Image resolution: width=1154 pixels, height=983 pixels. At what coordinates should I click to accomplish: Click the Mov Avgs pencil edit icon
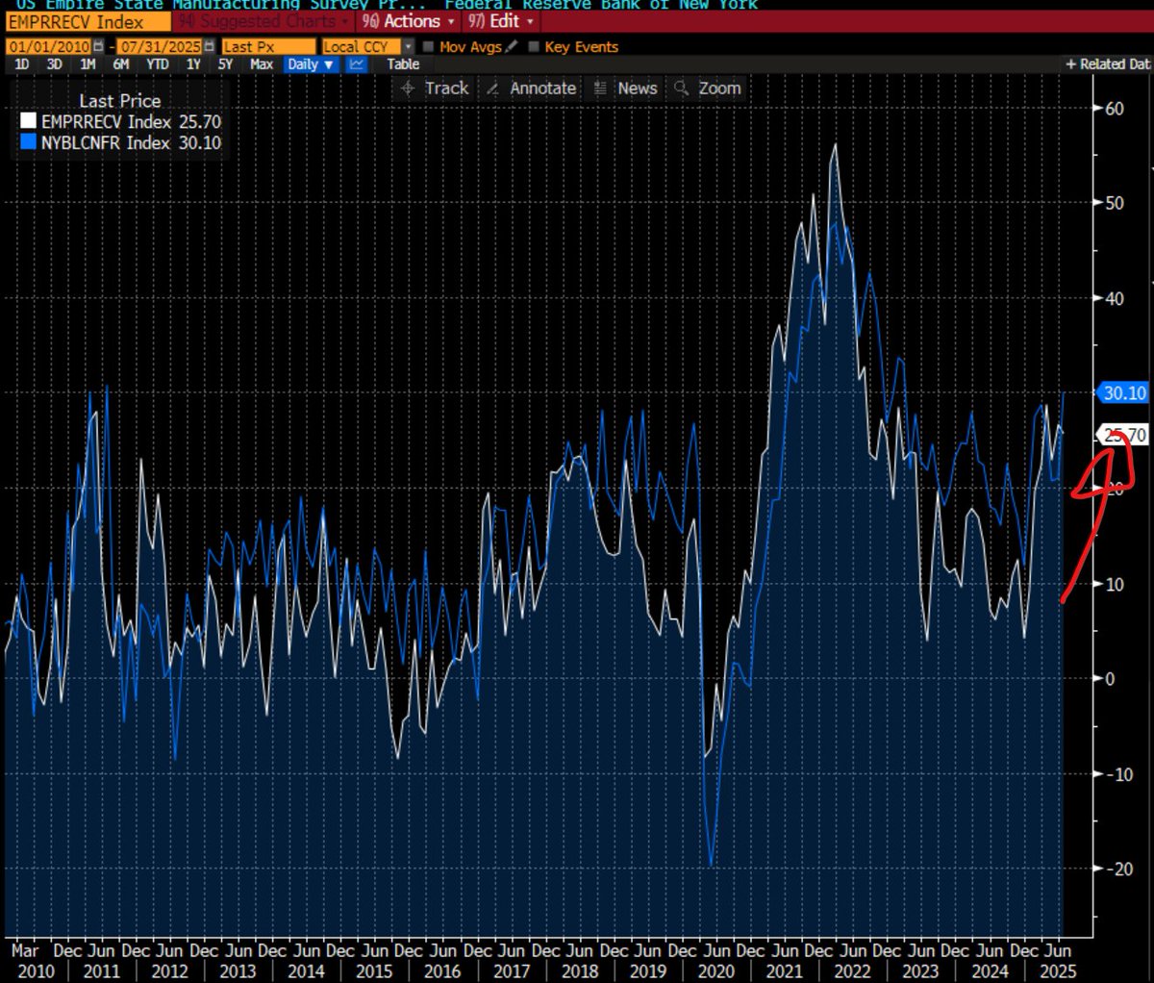tap(511, 46)
